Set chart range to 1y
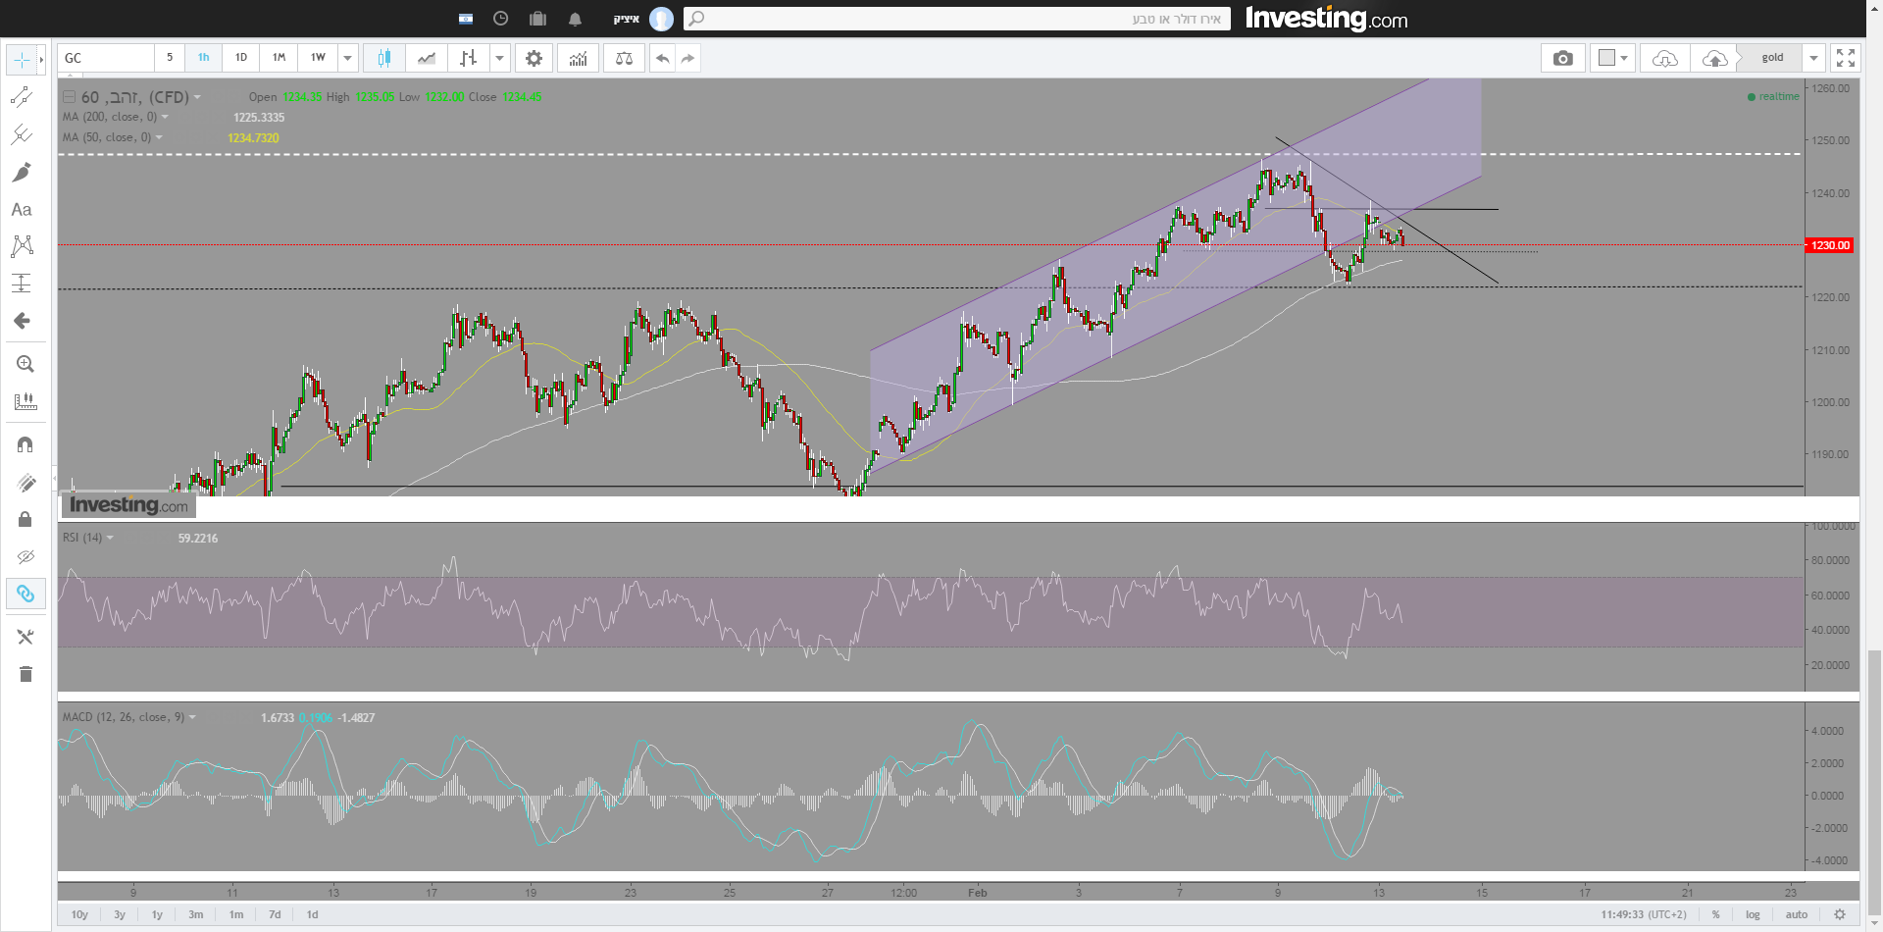Screen dimensions: 1883x932 point(157,914)
